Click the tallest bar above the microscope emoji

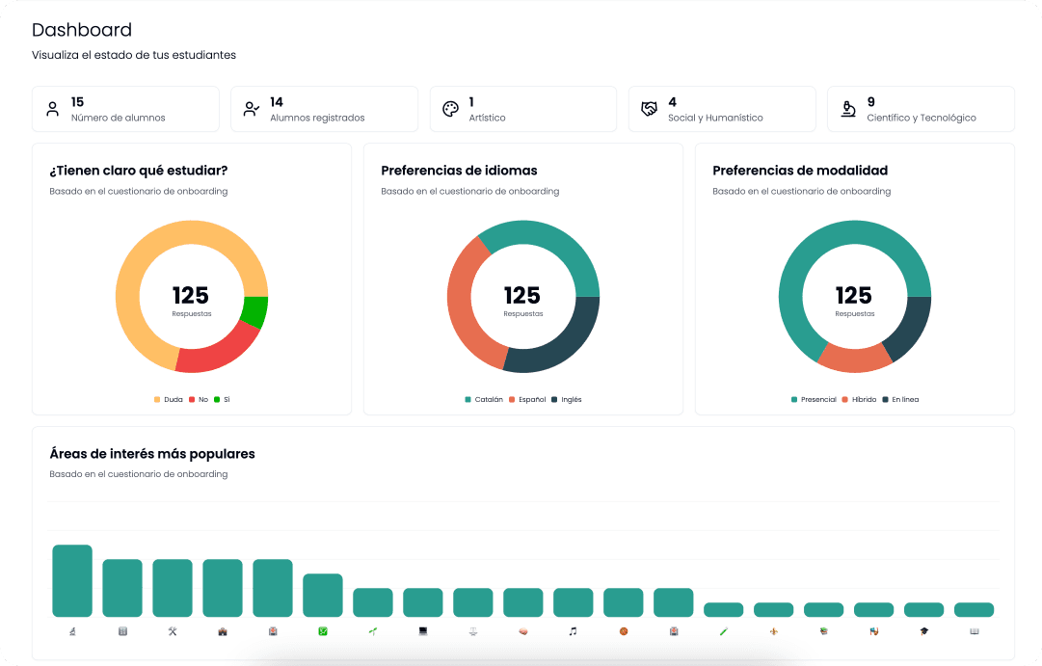tap(72, 581)
